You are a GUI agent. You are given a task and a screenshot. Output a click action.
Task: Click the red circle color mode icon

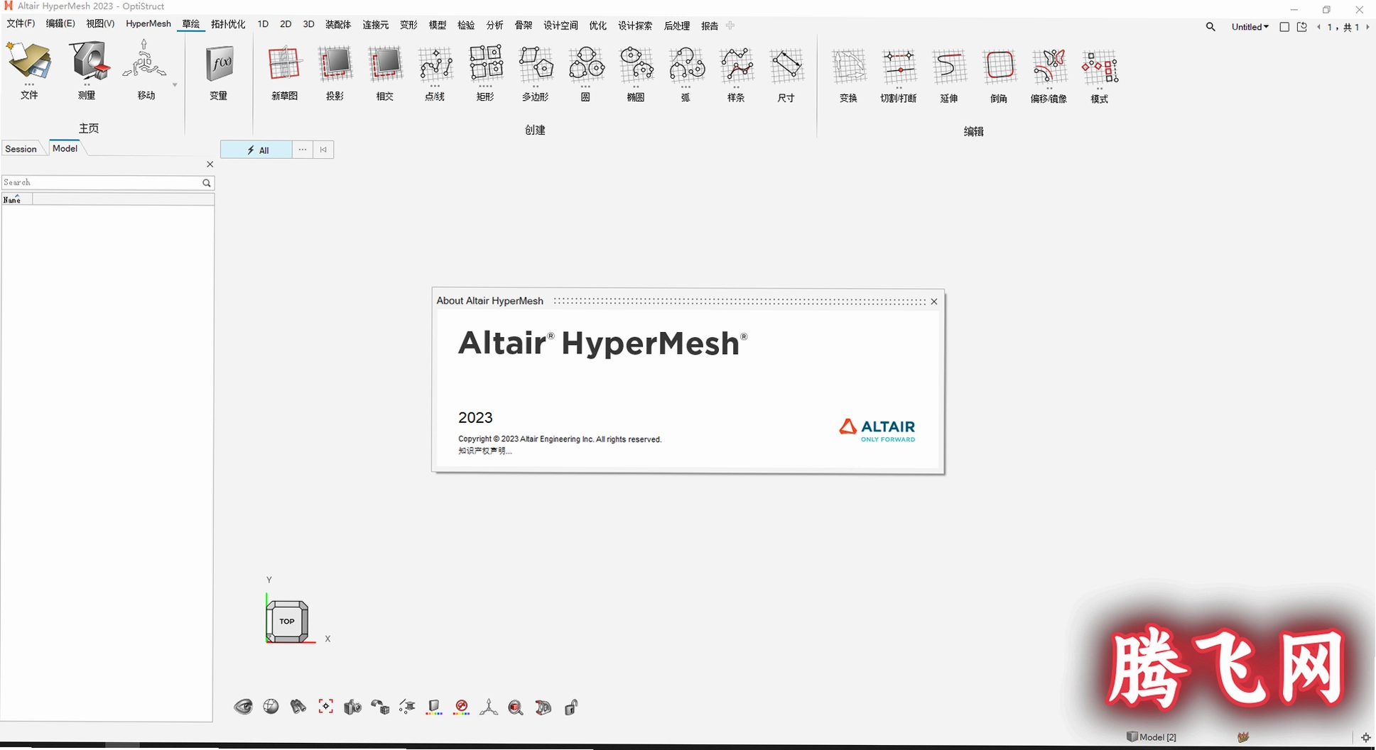(x=462, y=707)
